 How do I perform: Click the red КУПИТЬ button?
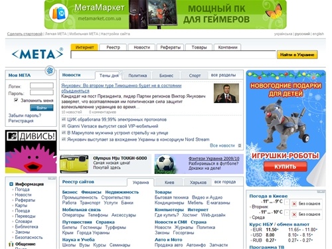[x=286, y=167]
